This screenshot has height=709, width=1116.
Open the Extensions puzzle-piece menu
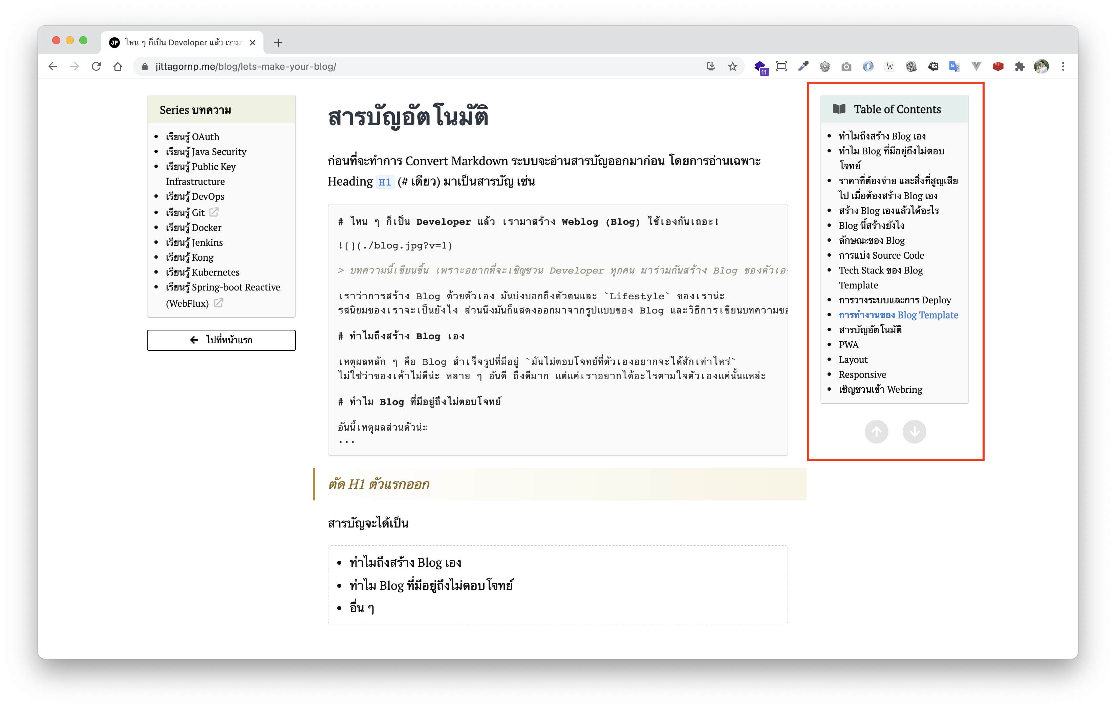1020,67
